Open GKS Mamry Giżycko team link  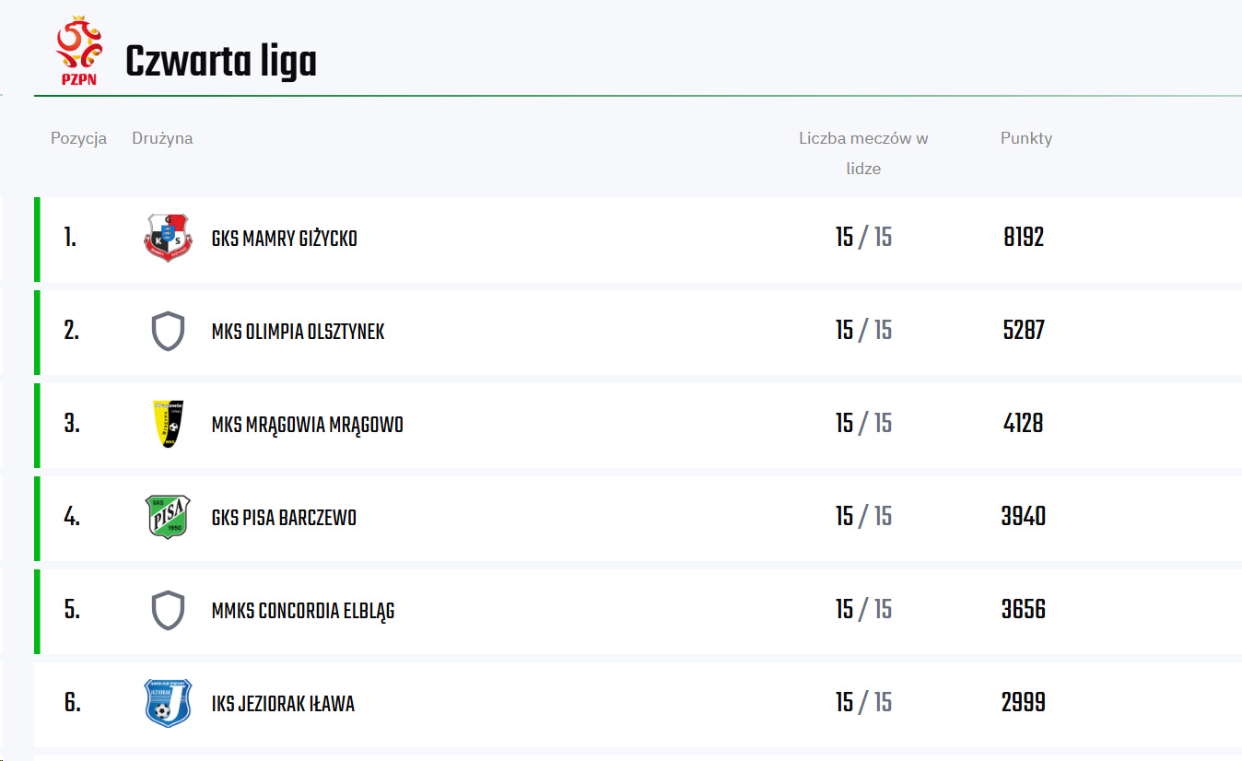[284, 239]
